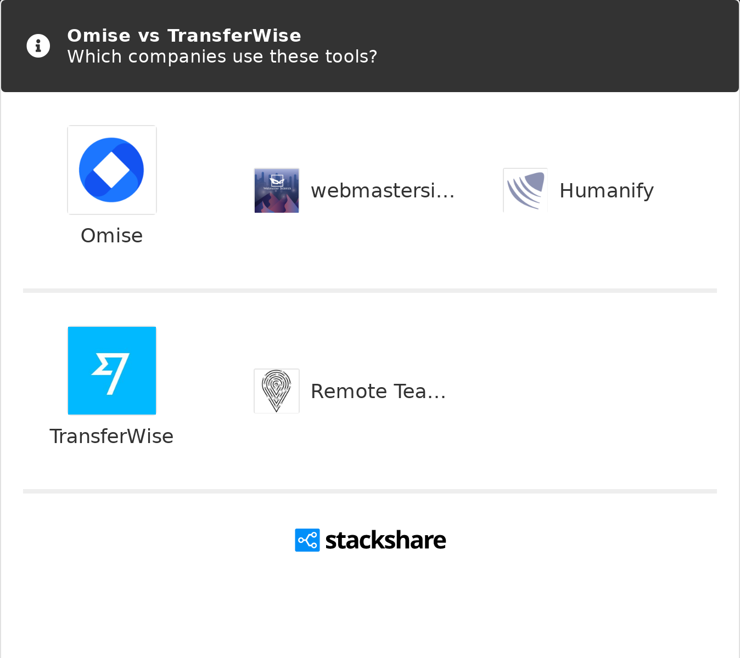Click the Remote Team fingerprint pin logo
This screenshot has height=658, width=740.
[277, 391]
